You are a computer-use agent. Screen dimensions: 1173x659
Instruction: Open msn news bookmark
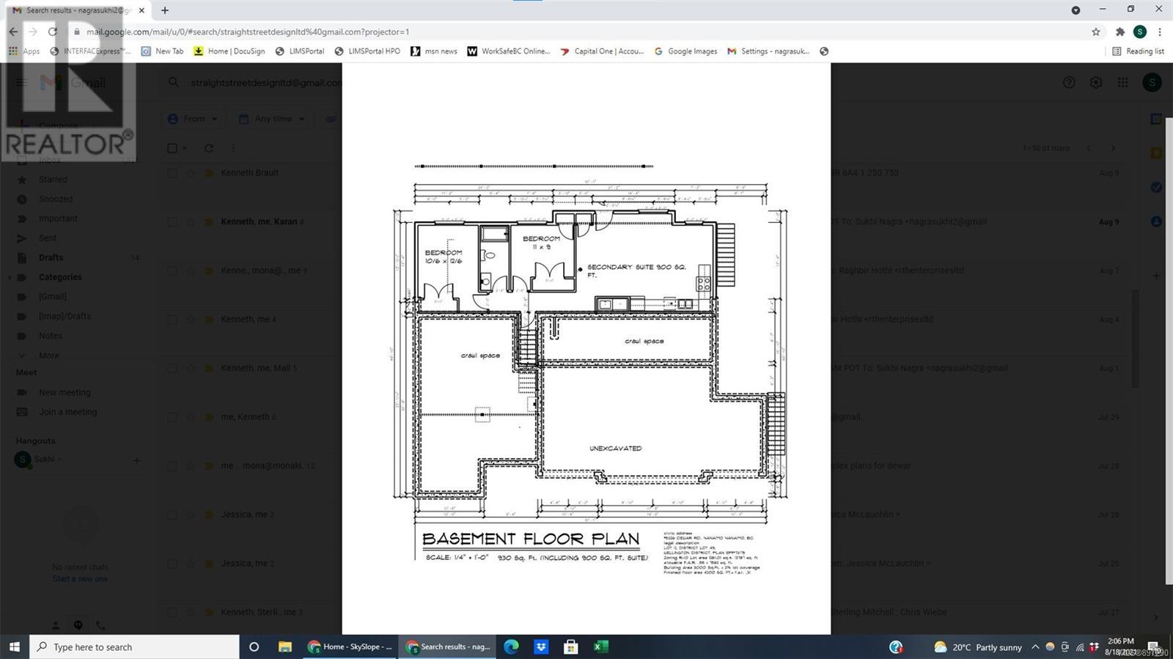[x=433, y=51]
